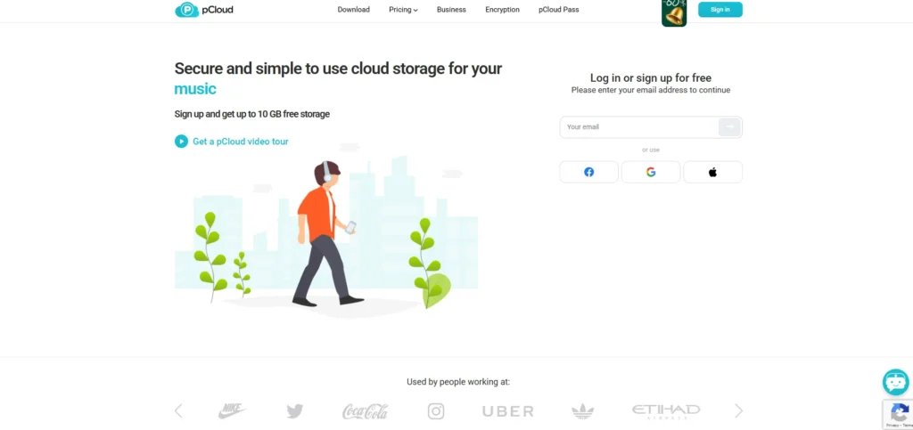Click the Twitter bird logo
This screenshot has width=913, height=430.
coord(294,411)
